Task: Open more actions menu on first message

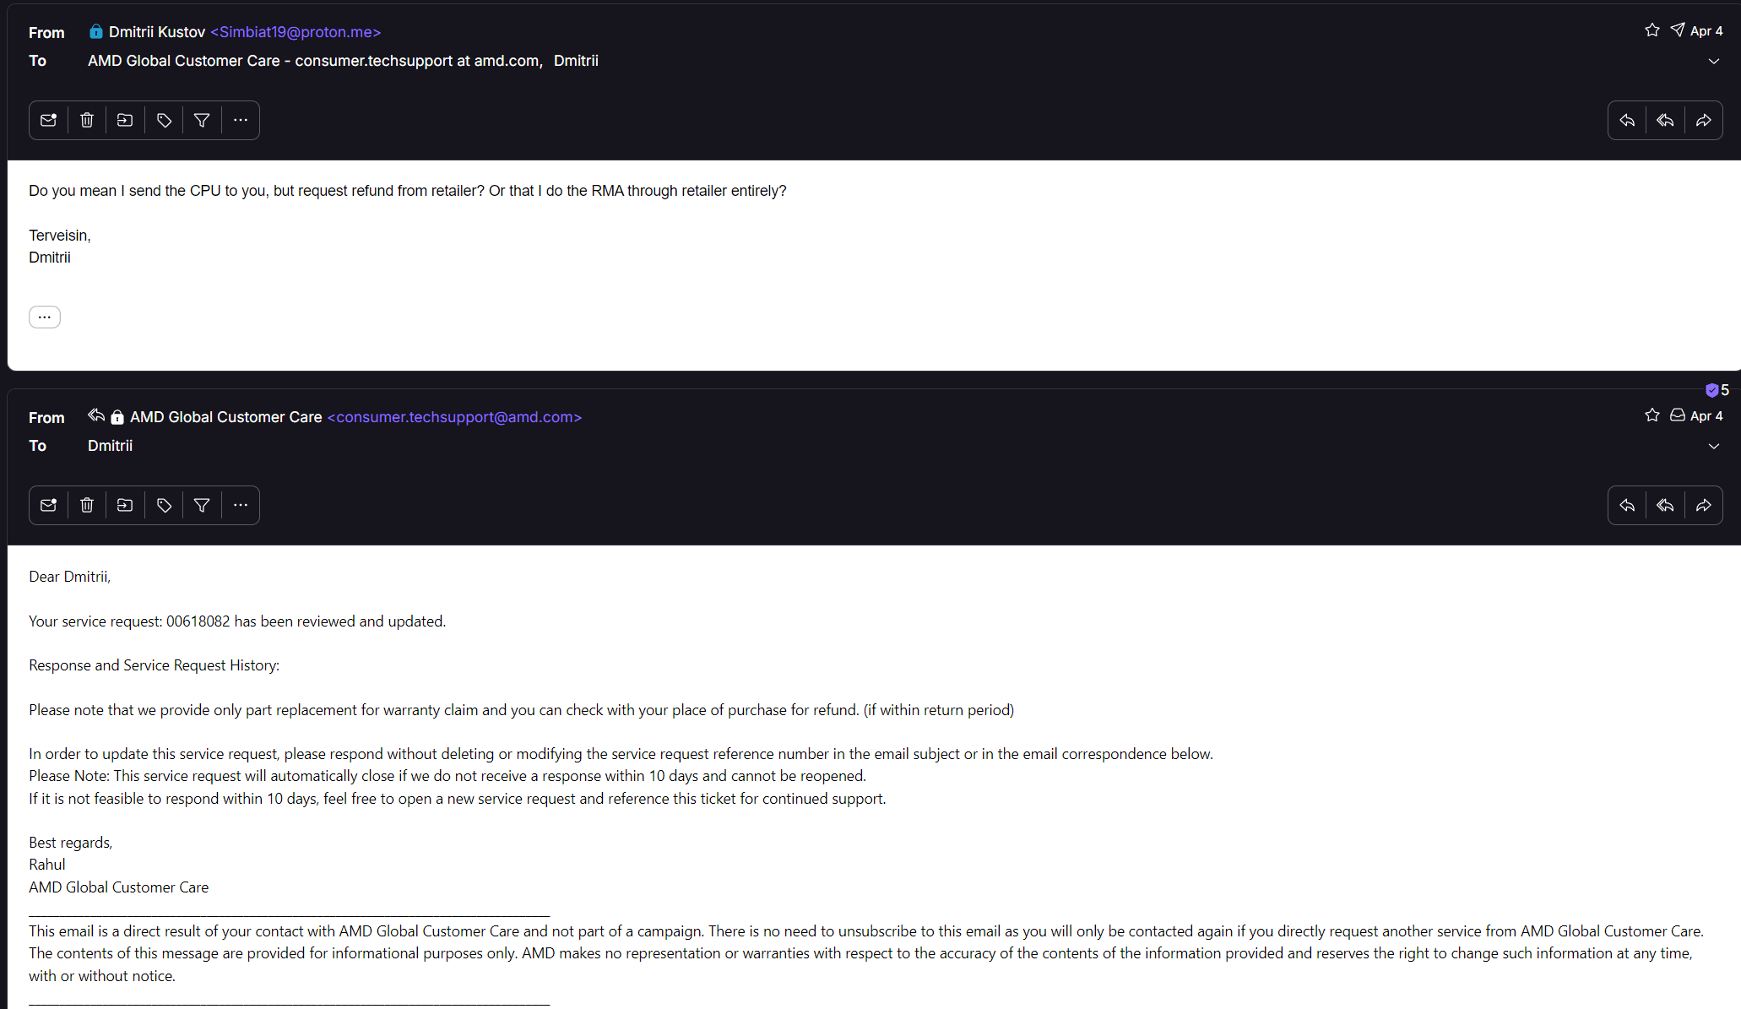Action: (x=241, y=120)
